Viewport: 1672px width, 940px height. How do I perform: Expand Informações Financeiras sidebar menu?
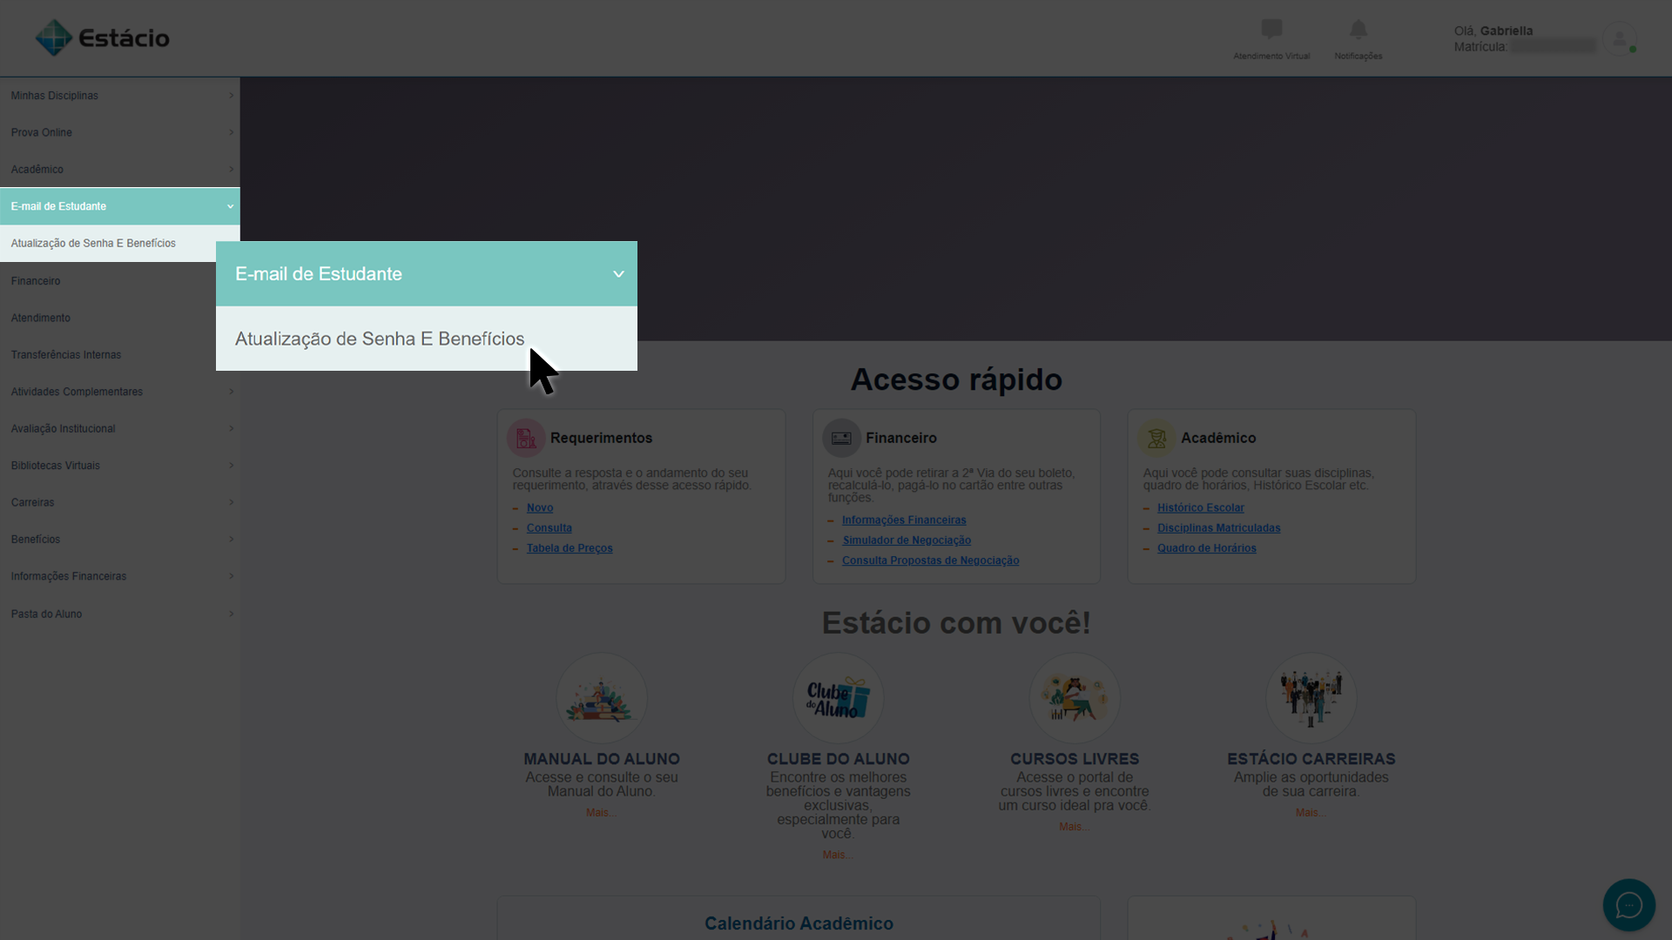point(120,576)
